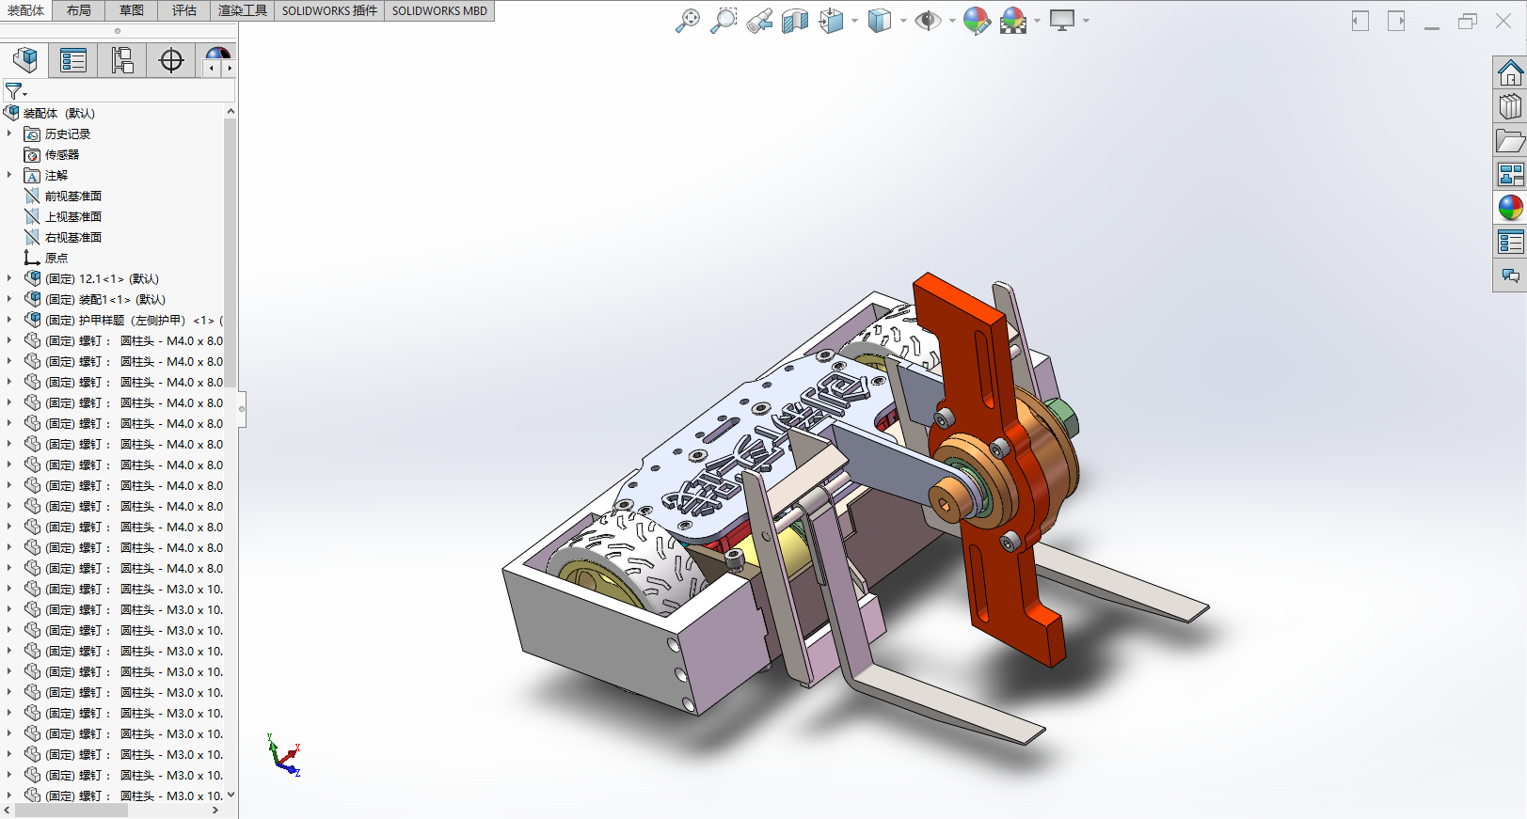
Task: Open the PropertyManager panel tab
Action: coord(73,60)
